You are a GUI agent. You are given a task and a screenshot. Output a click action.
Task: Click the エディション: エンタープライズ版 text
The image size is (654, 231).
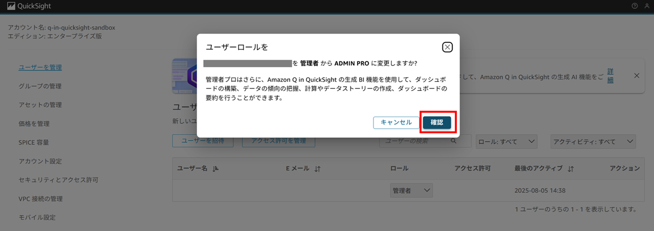point(55,37)
